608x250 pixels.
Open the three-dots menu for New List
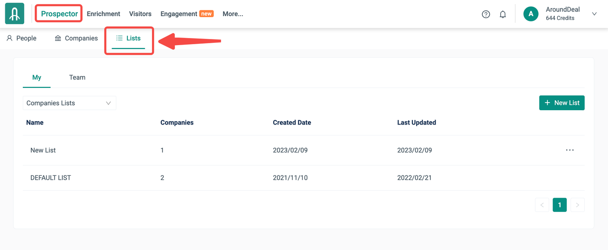pyautogui.click(x=570, y=150)
